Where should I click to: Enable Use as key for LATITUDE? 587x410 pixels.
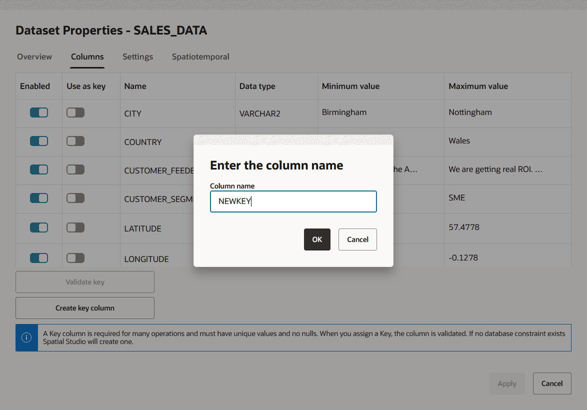(x=75, y=227)
